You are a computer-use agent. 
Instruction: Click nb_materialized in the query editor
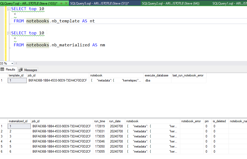point(71,45)
